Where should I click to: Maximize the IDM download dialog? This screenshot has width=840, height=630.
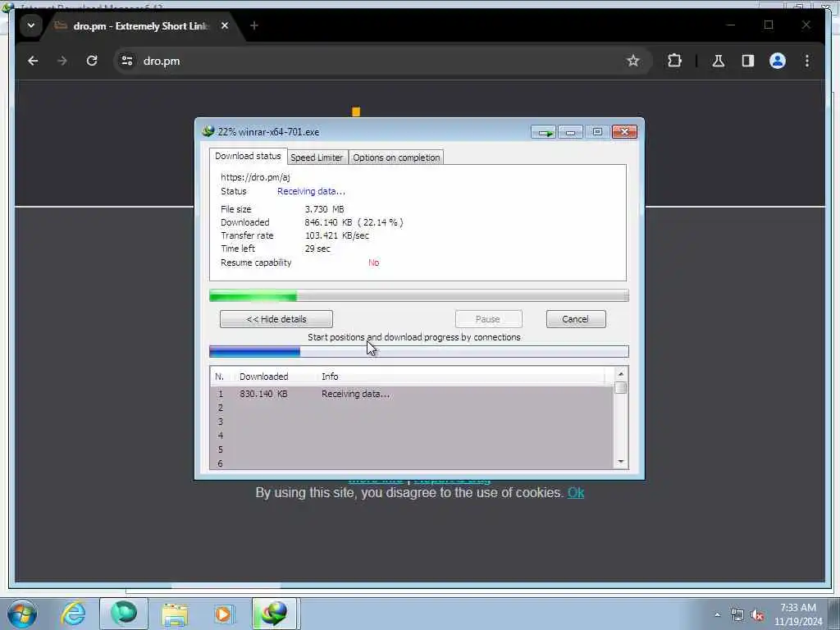[x=597, y=132]
